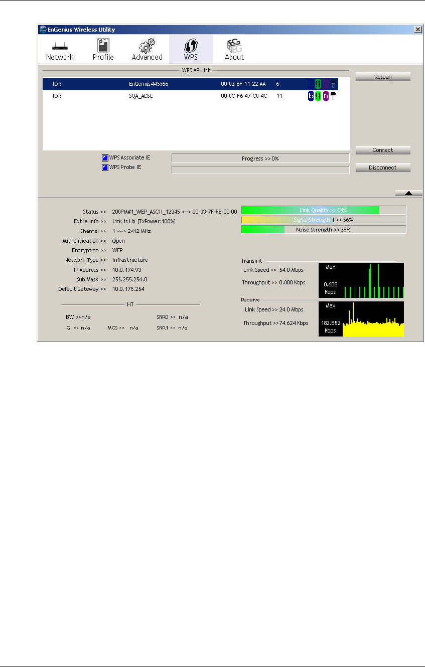The height and width of the screenshot is (667, 425).
Task: Click the Receive throughput graph
Action: click(x=361, y=318)
